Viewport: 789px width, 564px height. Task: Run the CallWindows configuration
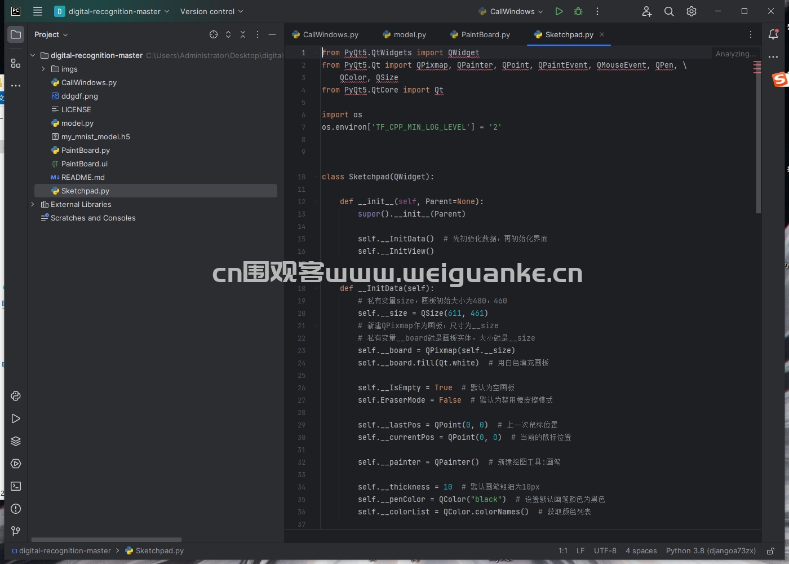tap(558, 11)
